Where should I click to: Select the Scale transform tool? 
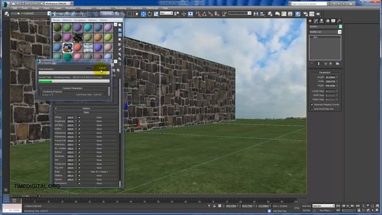point(156,14)
